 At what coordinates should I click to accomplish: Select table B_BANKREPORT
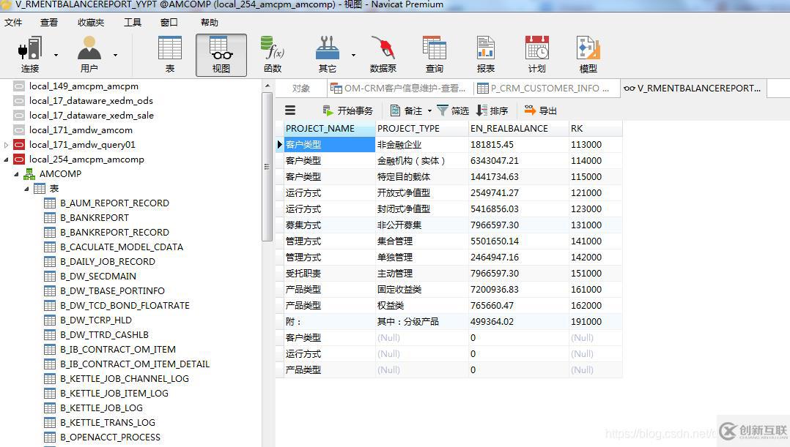pyautogui.click(x=95, y=218)
